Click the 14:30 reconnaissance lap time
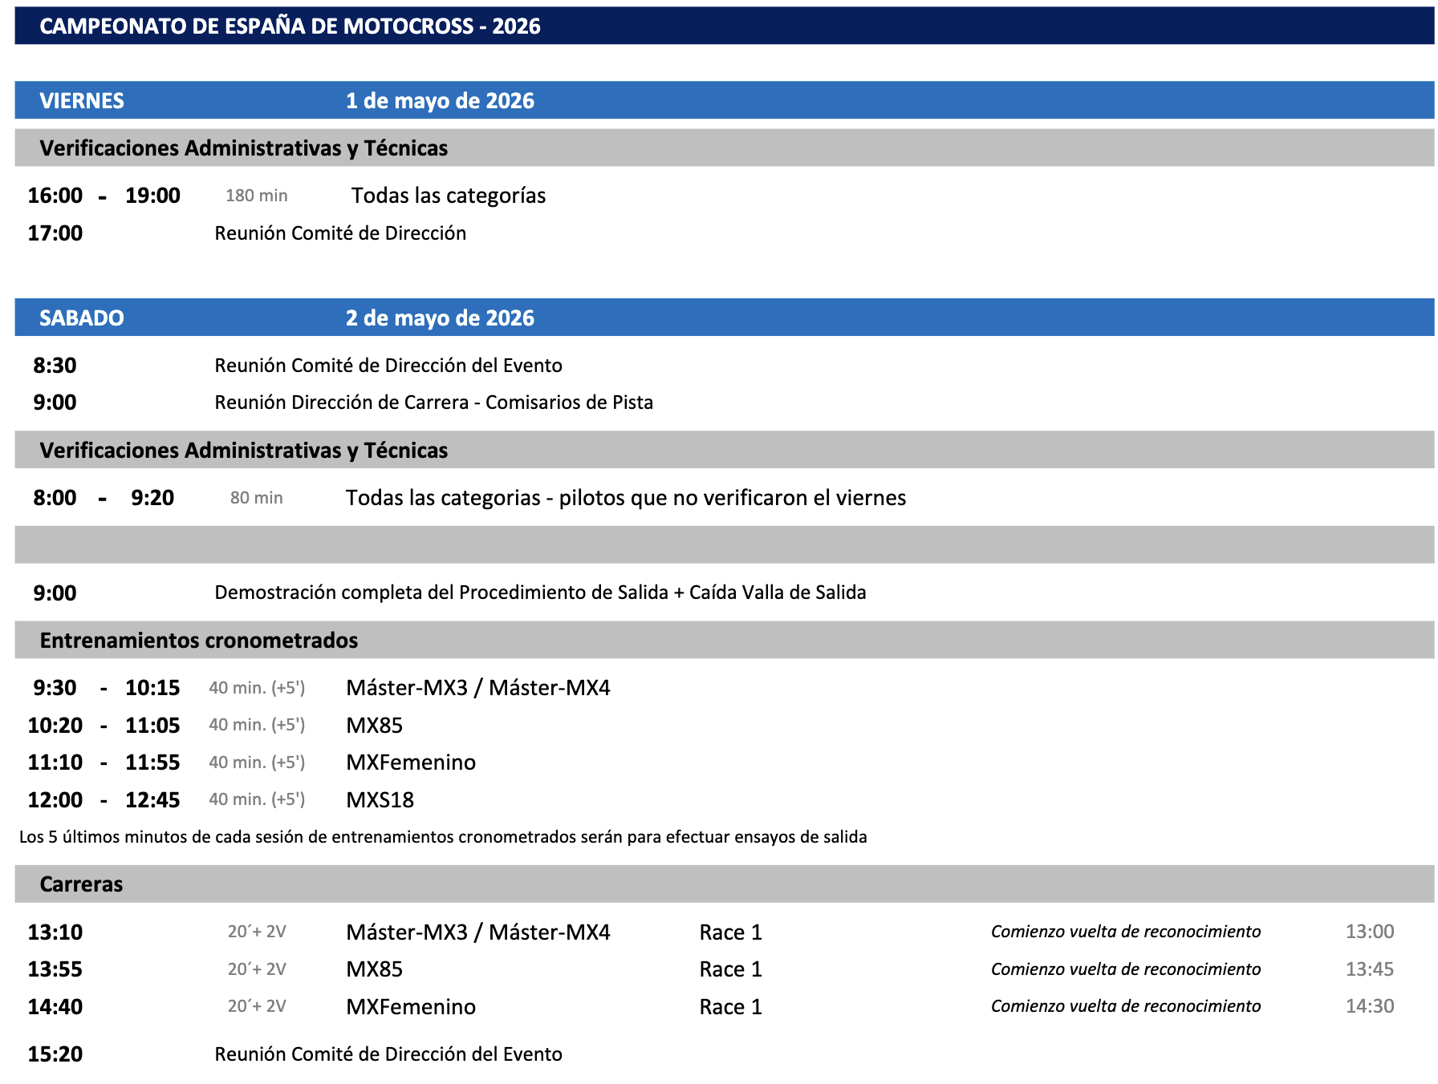Viewport: 1438px width, 1084px height. (1369, 1006)
